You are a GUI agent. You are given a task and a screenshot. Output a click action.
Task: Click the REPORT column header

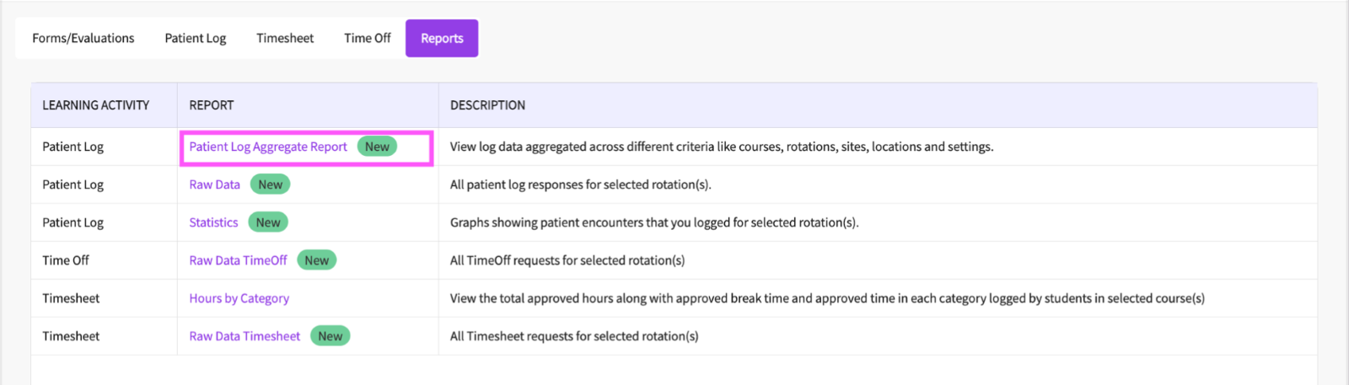pos(211,105)
